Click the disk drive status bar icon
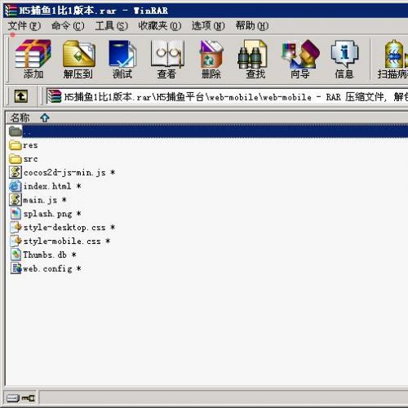Screen dimensions: 408x408 13,398
